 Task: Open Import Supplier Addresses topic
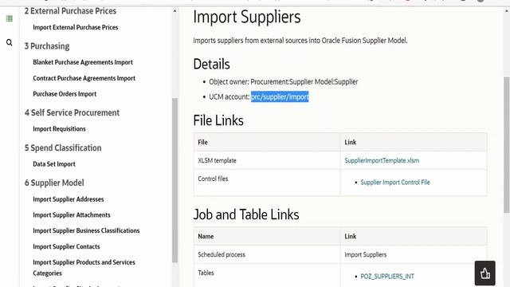click(x=69, y=199)
